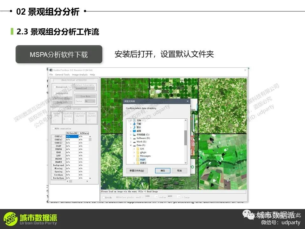This screenshot has height=229, width=305.
Task: Select the Software (D:) drive icon
Action: [x=134, y=138]
